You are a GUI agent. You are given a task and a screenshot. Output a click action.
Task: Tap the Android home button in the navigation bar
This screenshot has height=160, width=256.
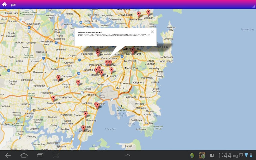click(x=24, y=155)
